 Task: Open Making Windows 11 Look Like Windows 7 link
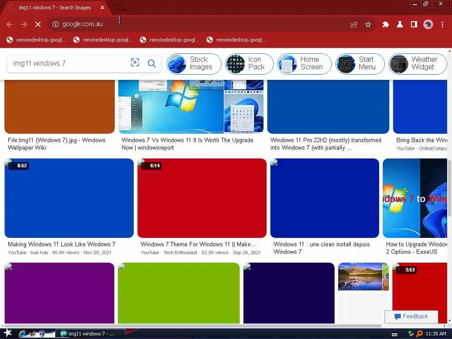click(61, 244)
